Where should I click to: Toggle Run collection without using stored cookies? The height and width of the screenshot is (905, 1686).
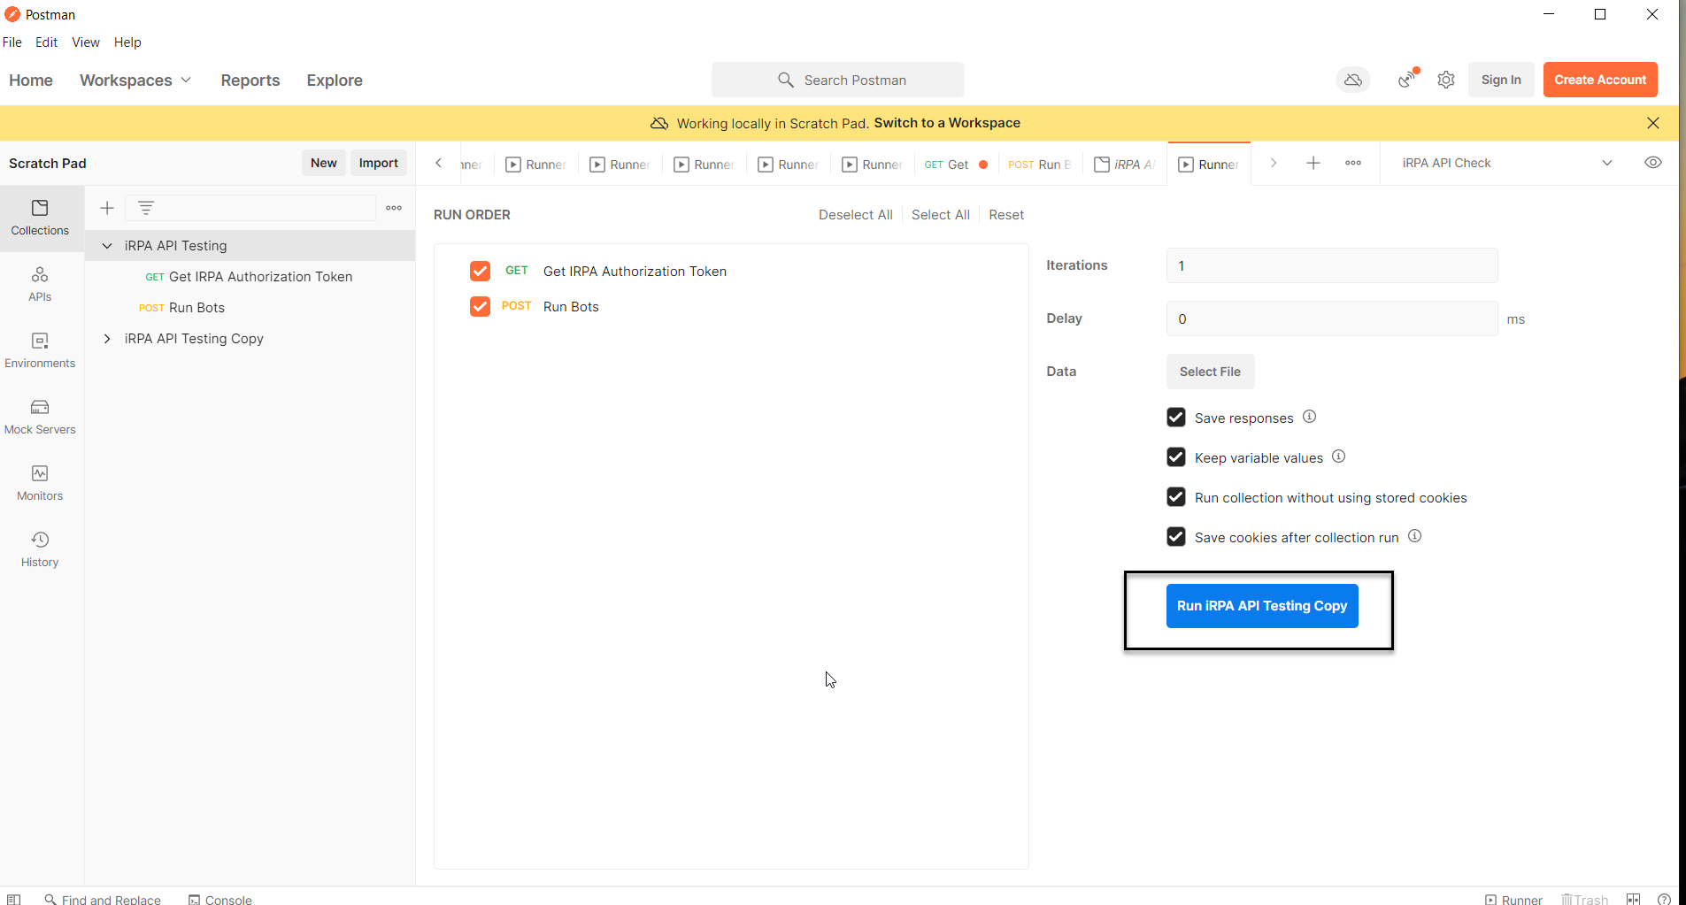click(x=1176, y=496)
